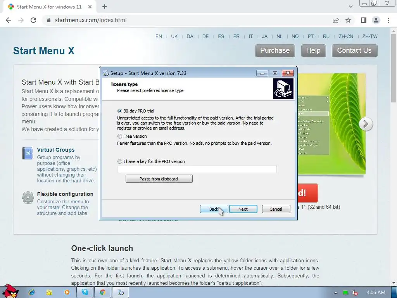Click the padlock site info icon

(x=49, y=20)
